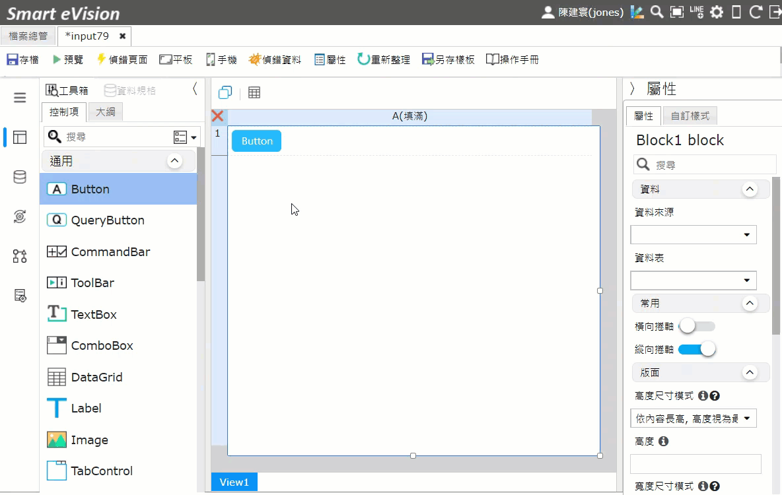This screenshot has height=495, width=782.
Task: Click the 預覽 preview play icon
Action: click(56, 60)
